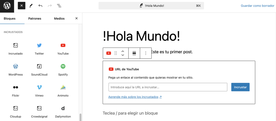This screenshot has width=276, height=121.
Task: Click the WordPress logo in top corner
Action: [x=7, y=6]
